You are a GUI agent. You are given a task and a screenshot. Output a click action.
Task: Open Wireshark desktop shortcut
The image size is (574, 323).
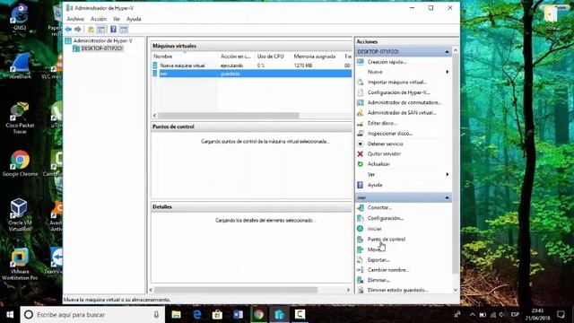[20, 65]
